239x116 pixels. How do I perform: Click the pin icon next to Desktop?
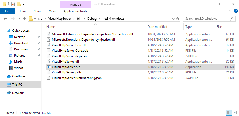(x=39, y=37)
